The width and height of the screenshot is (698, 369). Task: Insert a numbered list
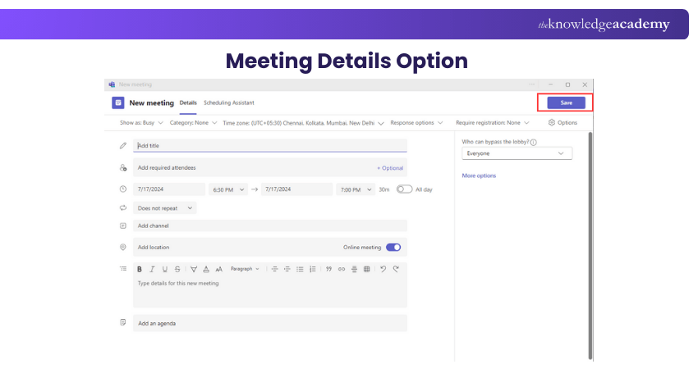click(313, 269)
